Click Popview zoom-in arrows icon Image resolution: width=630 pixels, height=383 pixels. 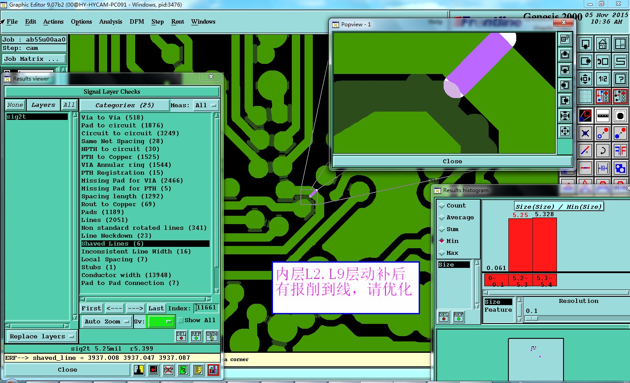point(565,116)
